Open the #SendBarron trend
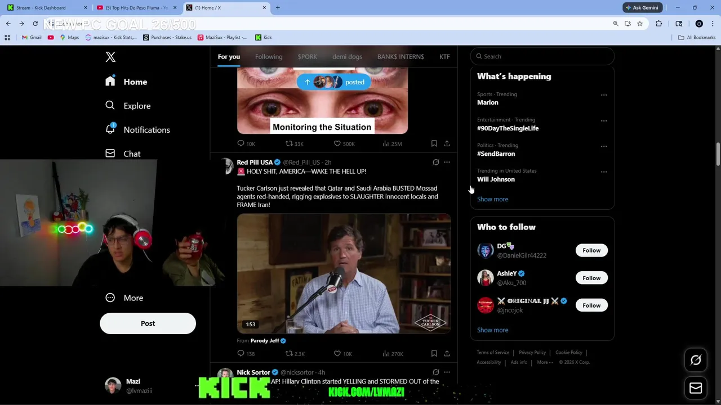The height and width of the screenshot is (405, 721). click(x=496, y=154)
